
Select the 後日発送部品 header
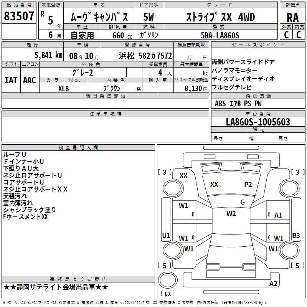105,96
